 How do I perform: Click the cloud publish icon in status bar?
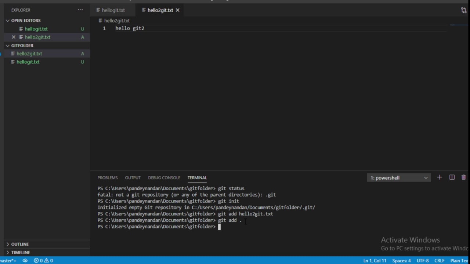25,261
